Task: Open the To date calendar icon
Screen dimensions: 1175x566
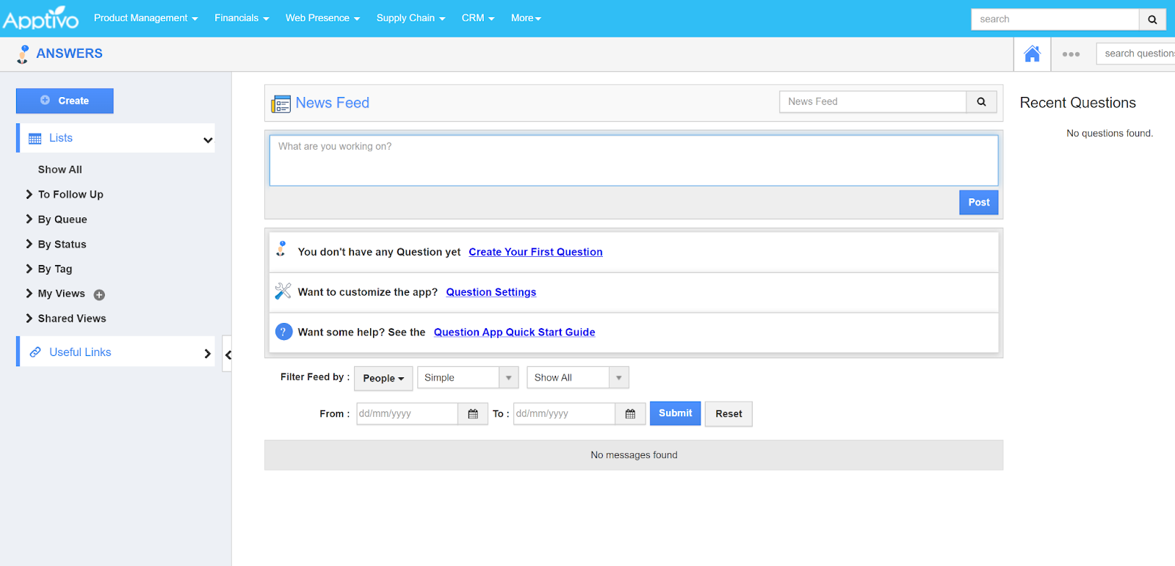Action: coord(630,414)
